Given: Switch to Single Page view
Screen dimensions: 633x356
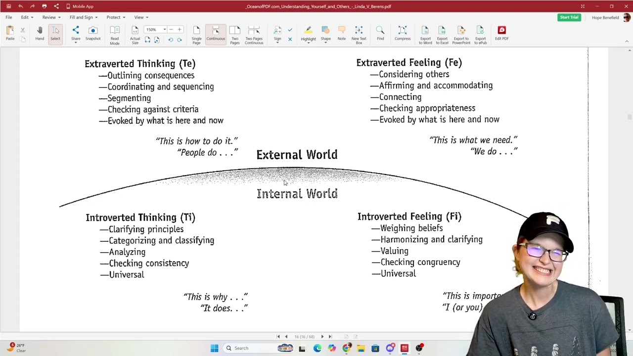Looking at the screenshot, I should pyautogui.click(x=196, y=35).
